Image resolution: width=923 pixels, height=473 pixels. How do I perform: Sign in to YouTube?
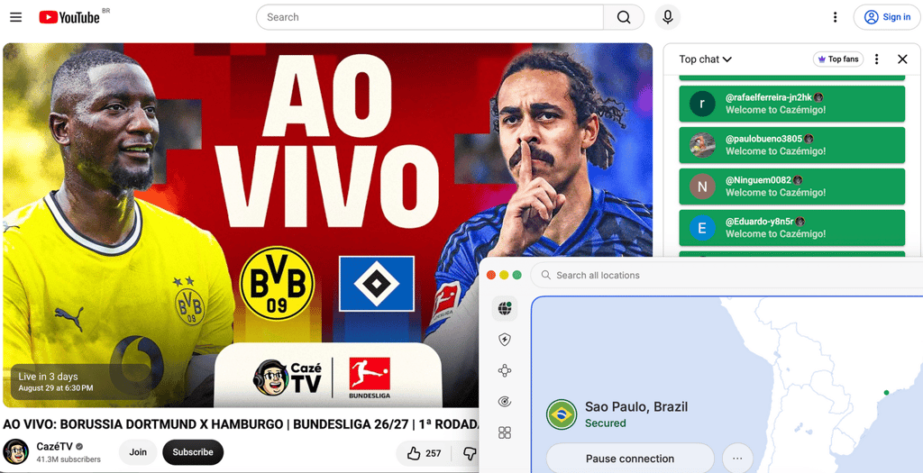pyautogui.click(x=887, y=17)
